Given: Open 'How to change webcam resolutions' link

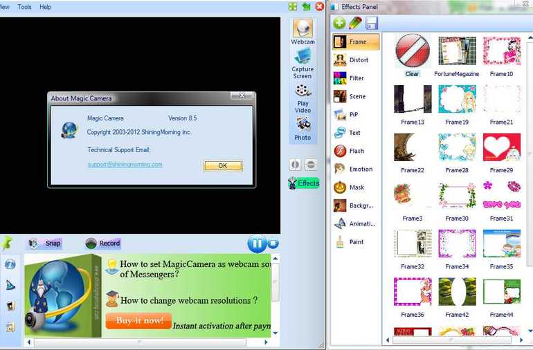Looking at the screenshot, I should pyautogui.click(x=189, y=300).
